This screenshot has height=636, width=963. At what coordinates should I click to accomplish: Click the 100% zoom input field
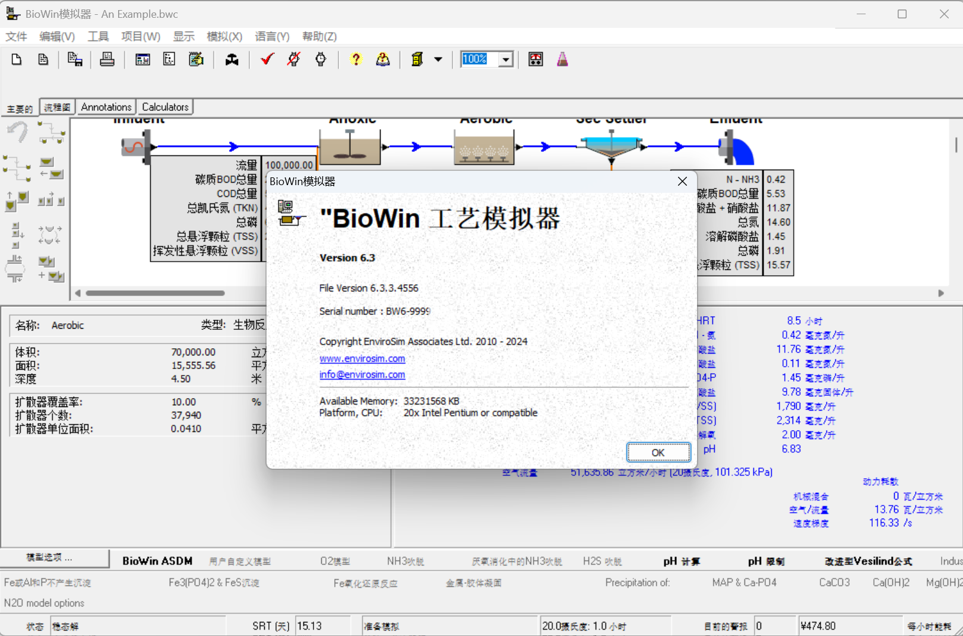[480, 59]
